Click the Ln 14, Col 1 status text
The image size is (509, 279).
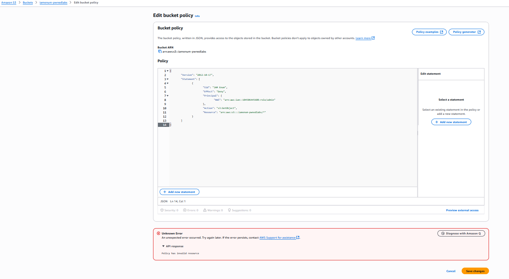pos(178,201)
